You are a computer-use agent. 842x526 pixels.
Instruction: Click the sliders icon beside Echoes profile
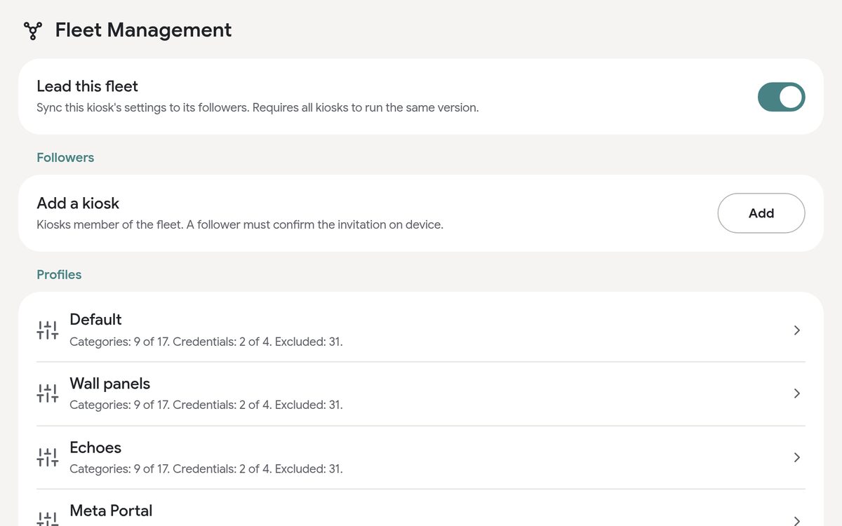pyautogui.click(x=48, y=457)
